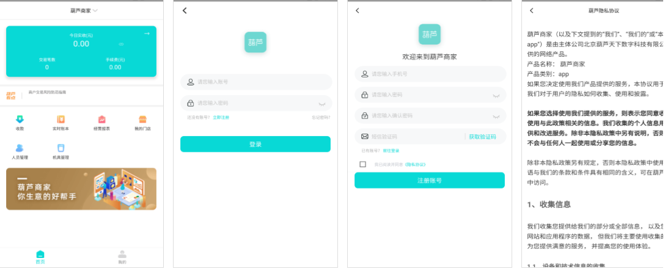
Task: Tap the lock icon in login password field
Action: click(x=191, y=102)
